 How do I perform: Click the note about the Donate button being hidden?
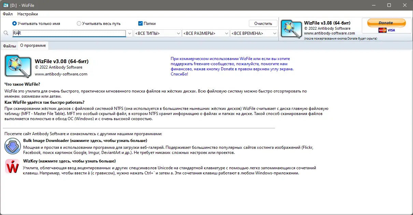(340, 39)
